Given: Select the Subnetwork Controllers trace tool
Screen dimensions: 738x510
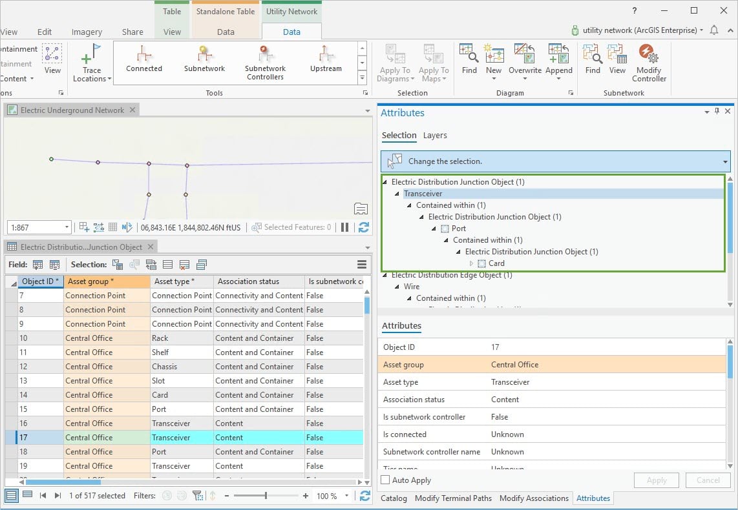Looking at the screenshot, I should (x=265, y=63).
